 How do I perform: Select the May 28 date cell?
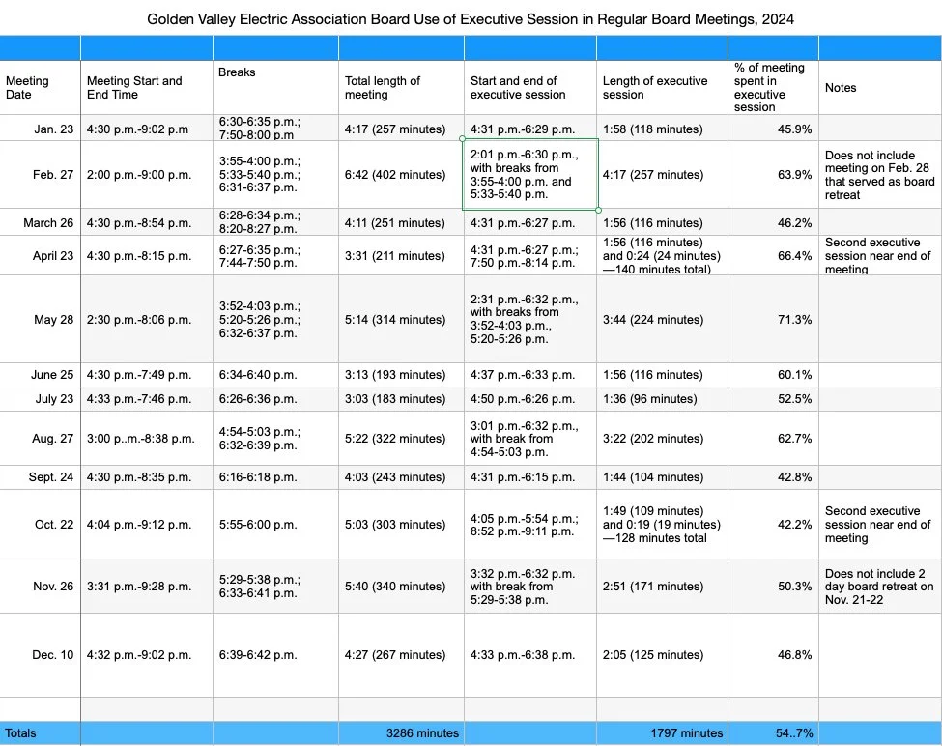coord(41,319)
